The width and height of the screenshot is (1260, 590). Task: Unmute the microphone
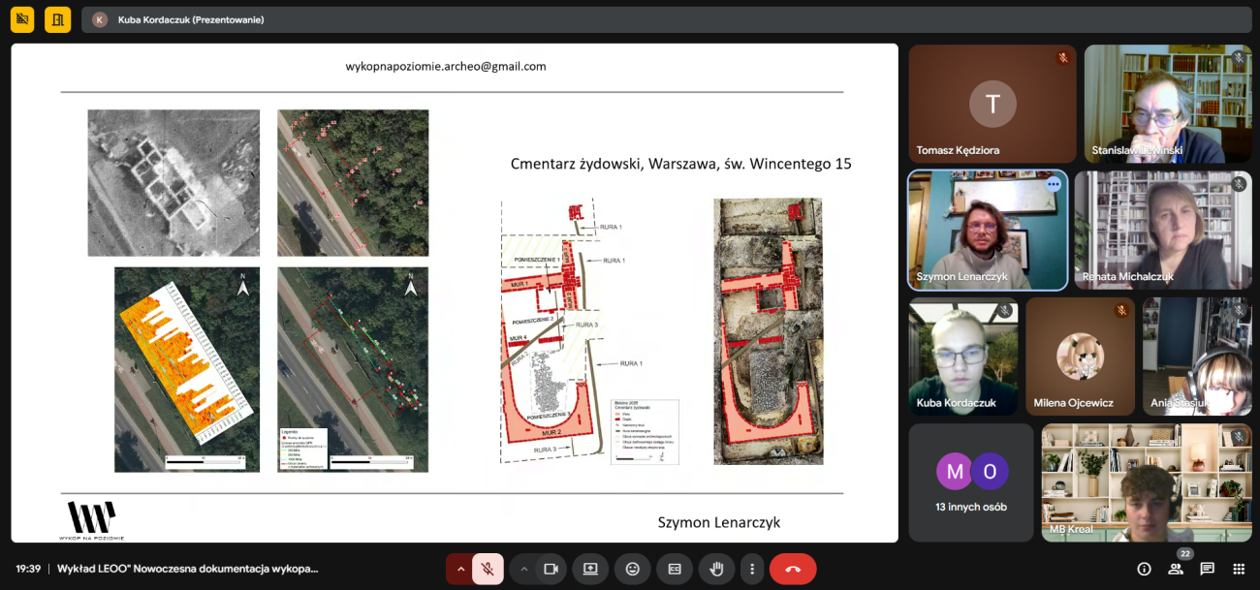488,569
